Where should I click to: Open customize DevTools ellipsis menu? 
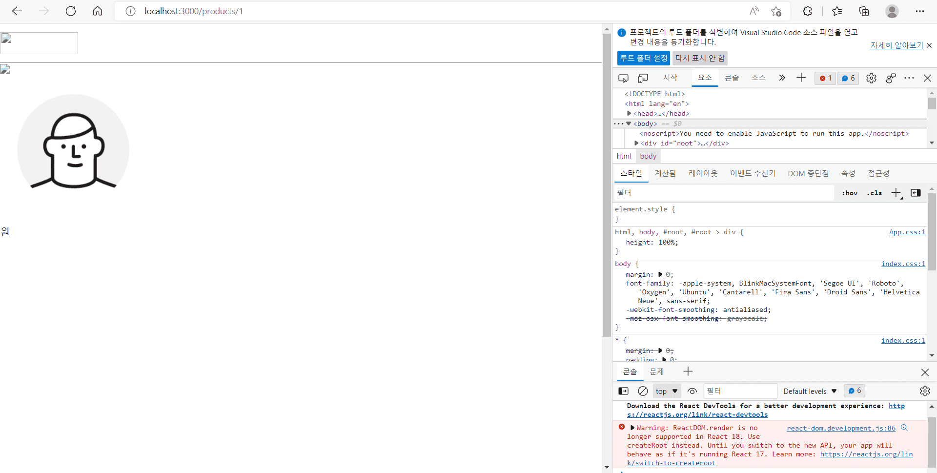click(x=909, y=78)
